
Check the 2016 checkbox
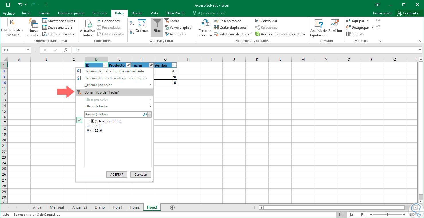point(92,130)
